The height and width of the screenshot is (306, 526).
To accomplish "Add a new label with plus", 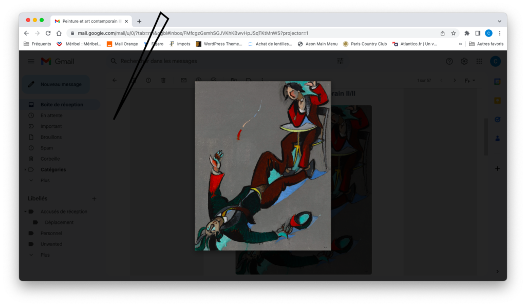I will [x=95, y=199].
